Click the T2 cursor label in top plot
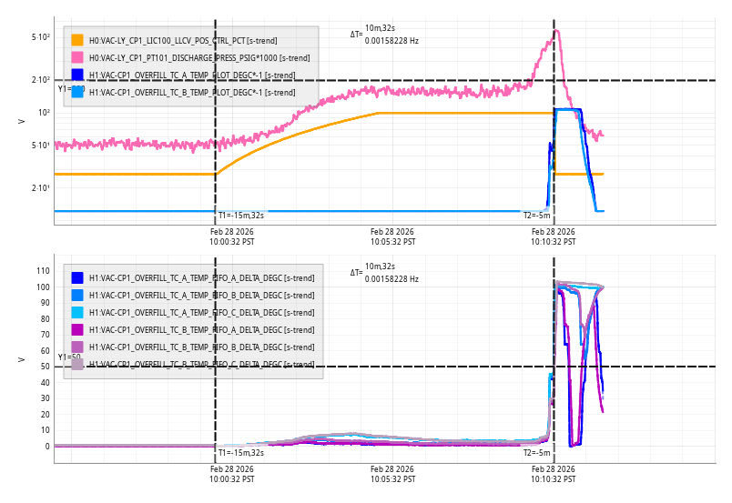 [536, 216]
